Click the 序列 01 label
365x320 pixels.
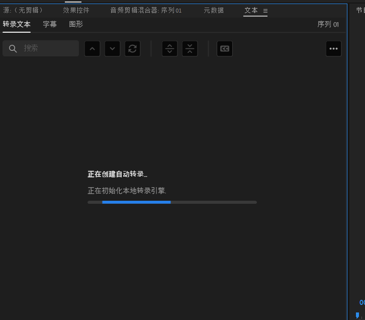pos(328,24)
